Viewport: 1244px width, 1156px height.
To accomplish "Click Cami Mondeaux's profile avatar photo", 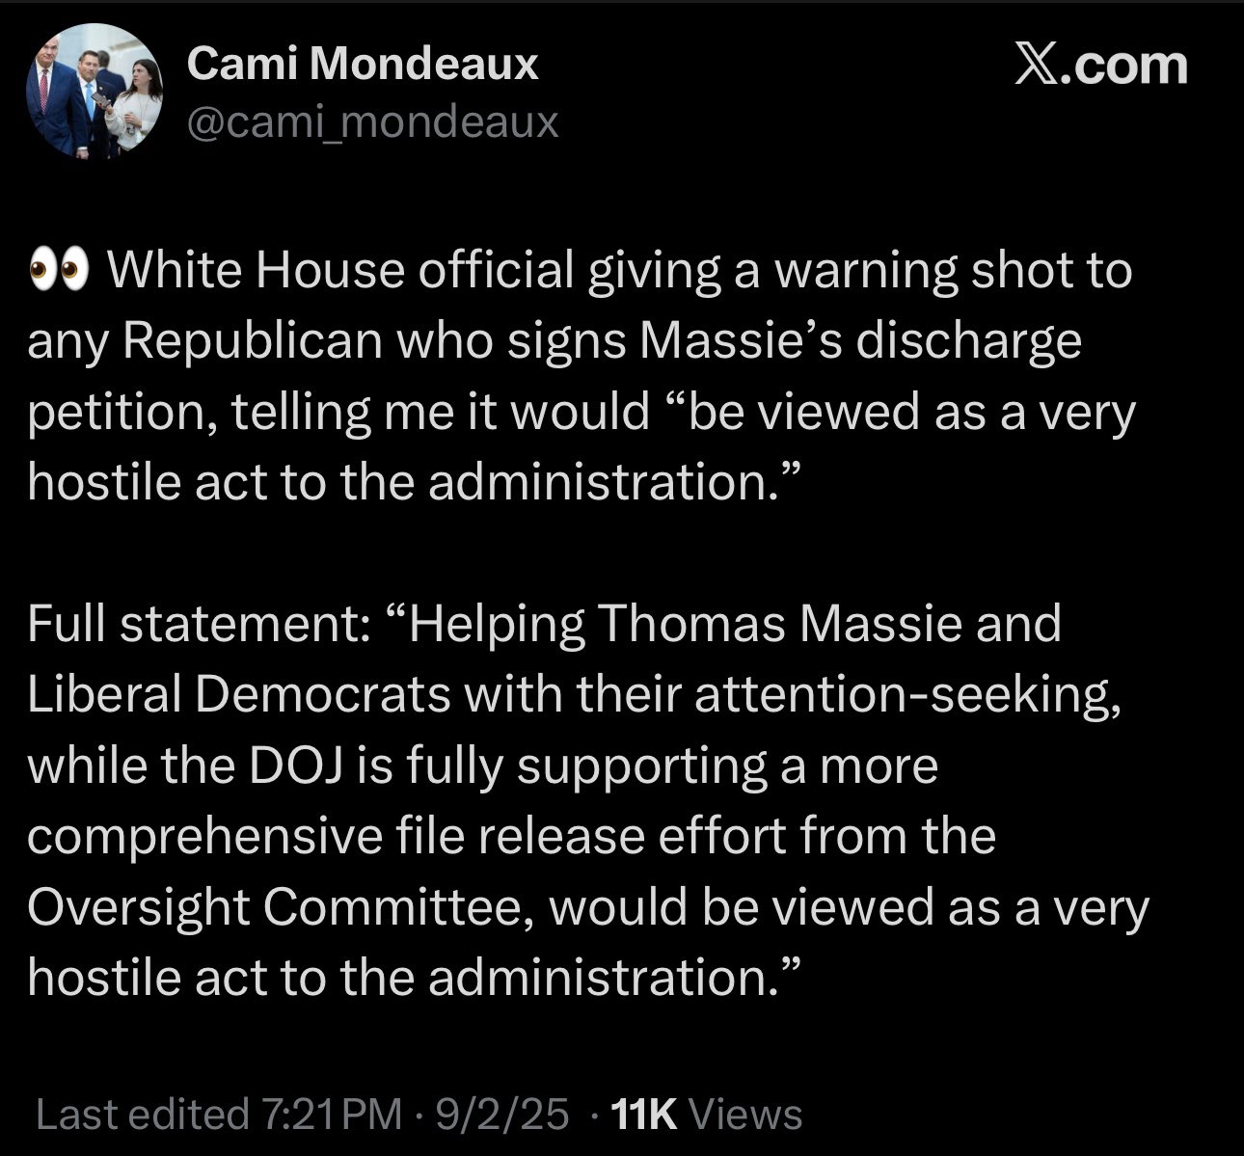I will pyautogui.click(x=94, y=92).
